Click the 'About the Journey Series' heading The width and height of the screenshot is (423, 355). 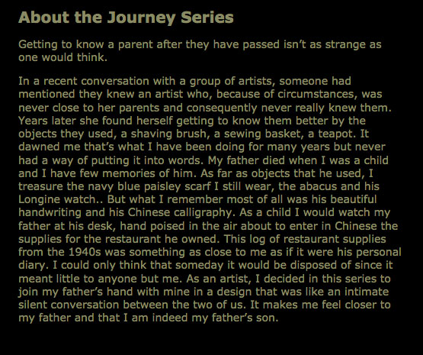126,18
